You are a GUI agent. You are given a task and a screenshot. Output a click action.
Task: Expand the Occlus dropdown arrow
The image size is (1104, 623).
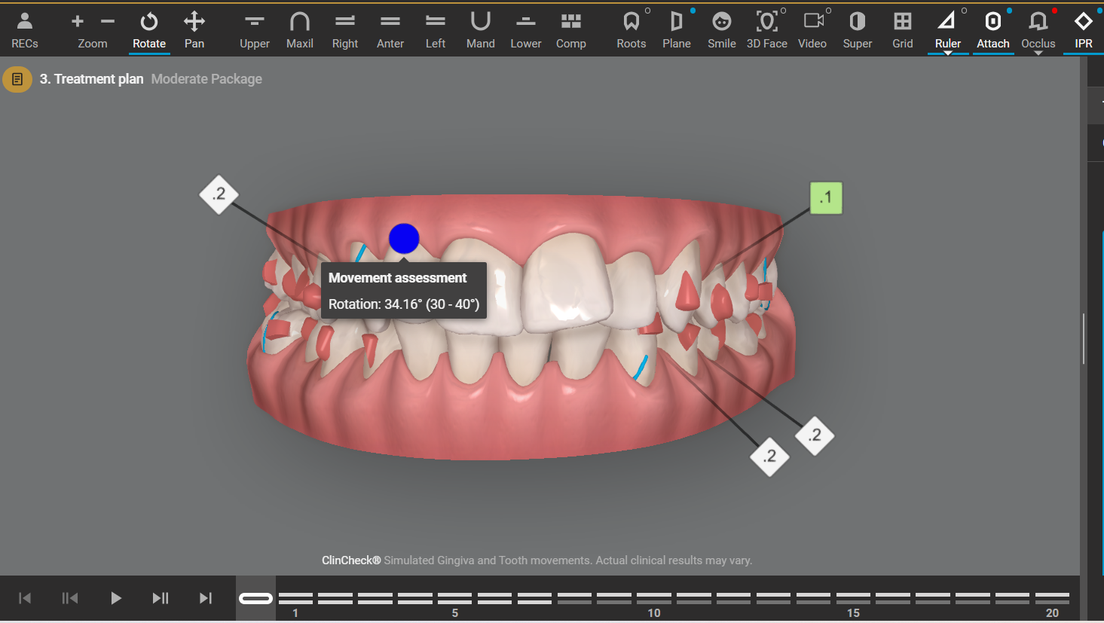coord(1038,53)
